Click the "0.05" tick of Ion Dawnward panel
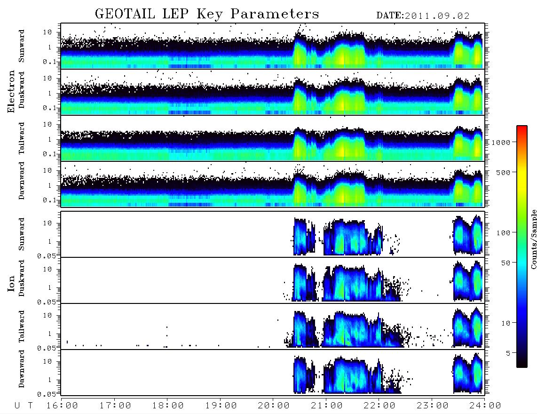 click(47, 394)
